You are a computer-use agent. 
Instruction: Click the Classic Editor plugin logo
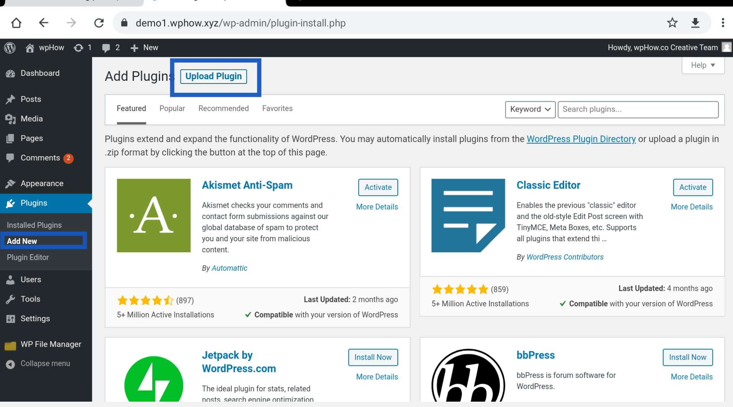click(468, 215)
